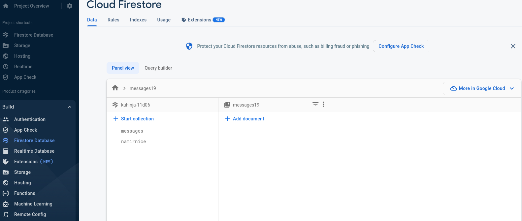
Task: Click the Storage shortcut icon
Action: (6, 46)
